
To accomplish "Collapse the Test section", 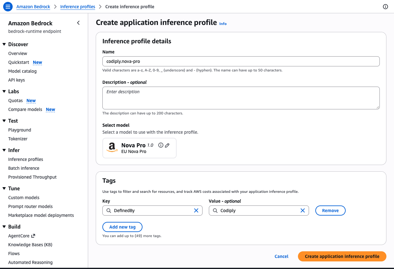I will click(x=4, y=121).
